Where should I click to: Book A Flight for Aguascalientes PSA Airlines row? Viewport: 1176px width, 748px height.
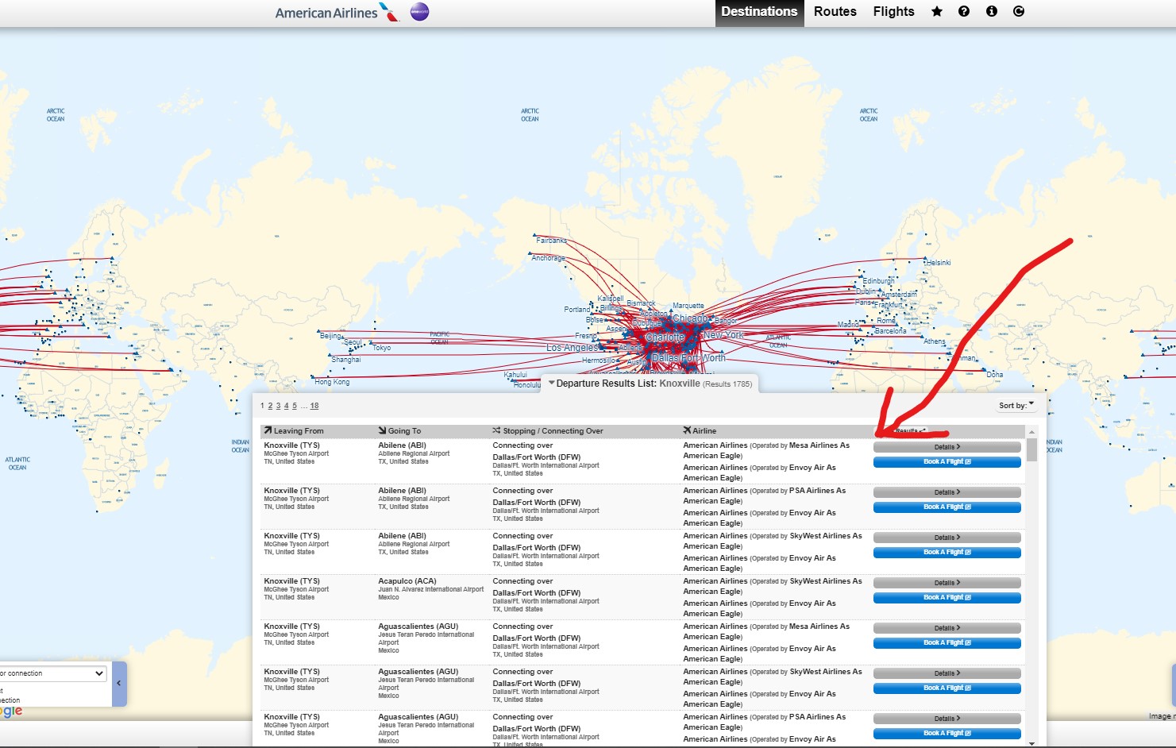947,733
